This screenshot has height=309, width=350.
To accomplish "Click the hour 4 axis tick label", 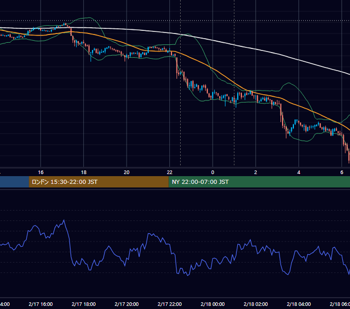I will pos(299,173).
